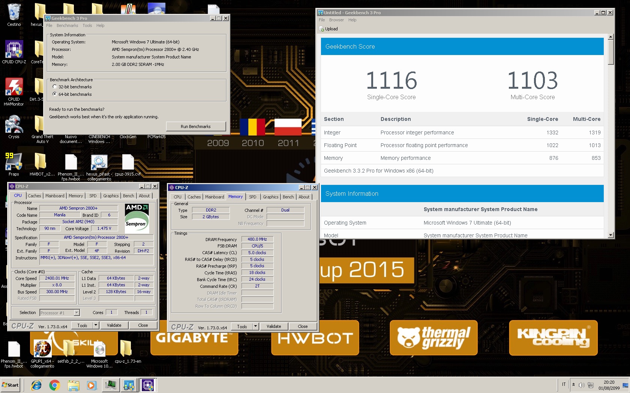Show hidden tray icons arrow
630x393 pixels.
[573, 385]
